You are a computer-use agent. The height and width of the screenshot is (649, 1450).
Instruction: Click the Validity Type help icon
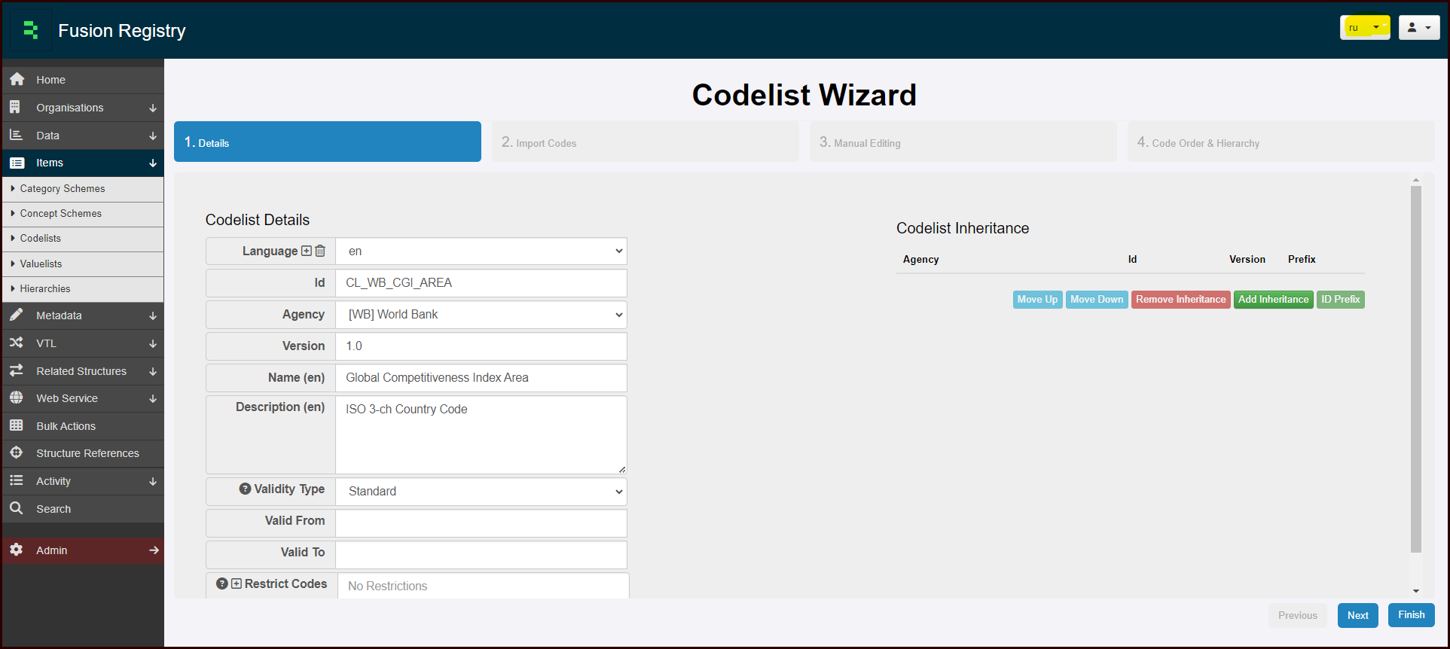[245, 489]
